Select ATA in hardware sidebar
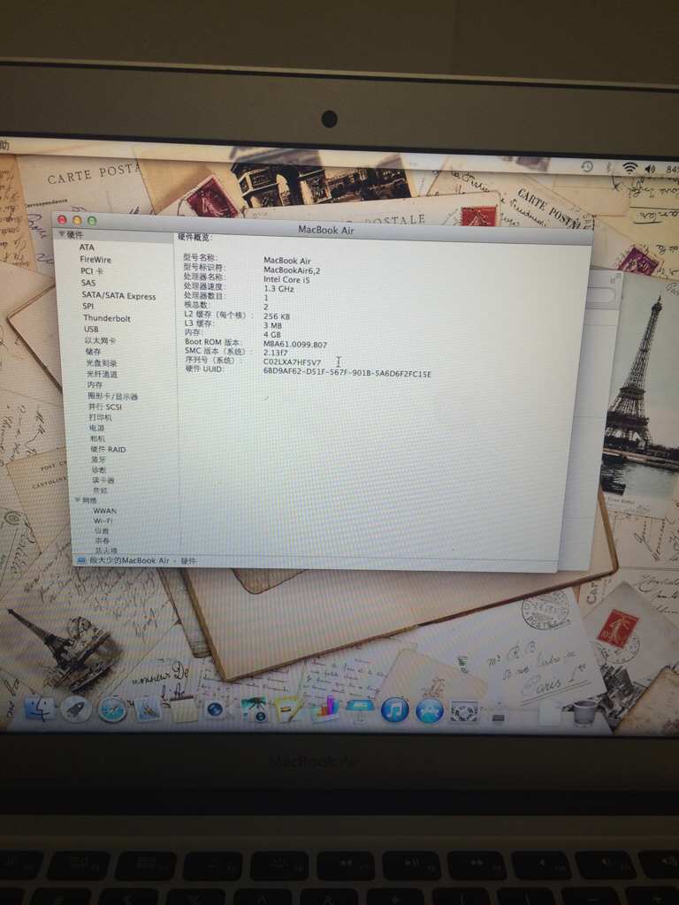This screenshot has width=679, height=905. tap(88, 247)
